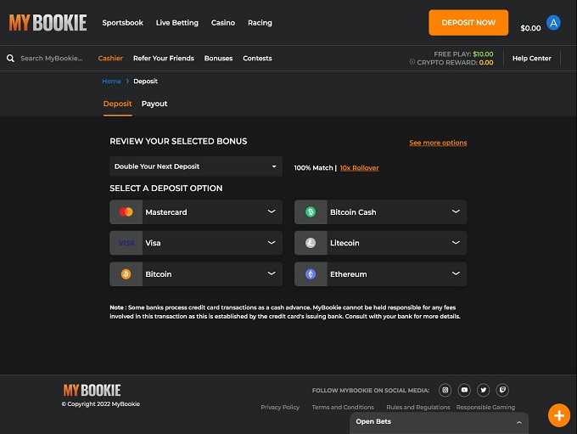Click the FREE PLAY $10.00 amount
Screen dimensions: 577x434
483,54
